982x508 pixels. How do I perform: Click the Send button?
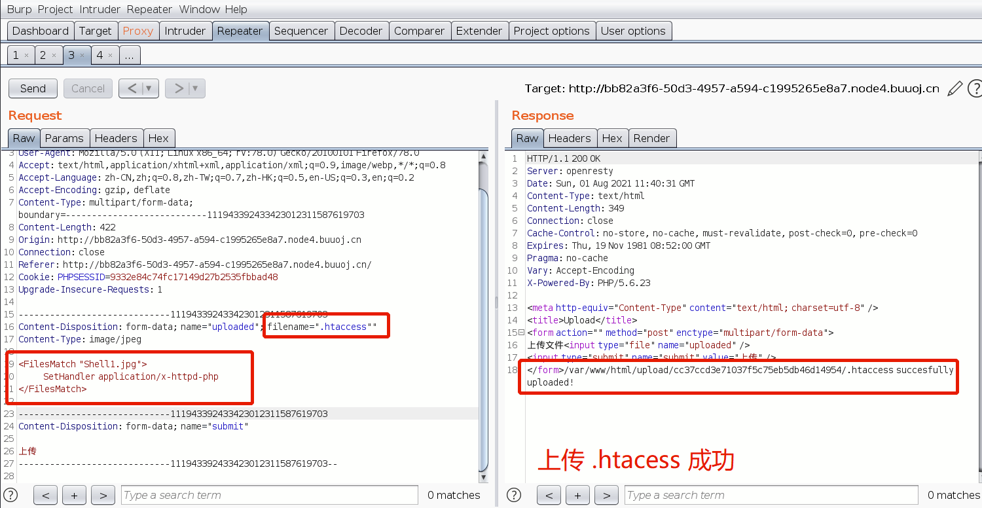(33, 88)
